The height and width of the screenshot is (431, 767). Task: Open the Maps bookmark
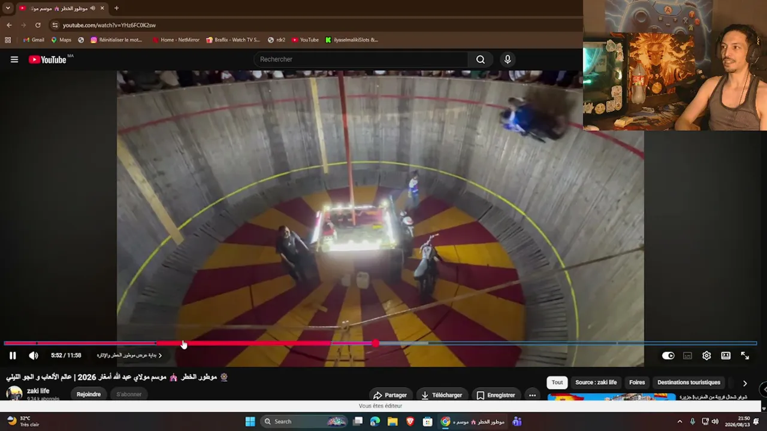click(61, 40)
